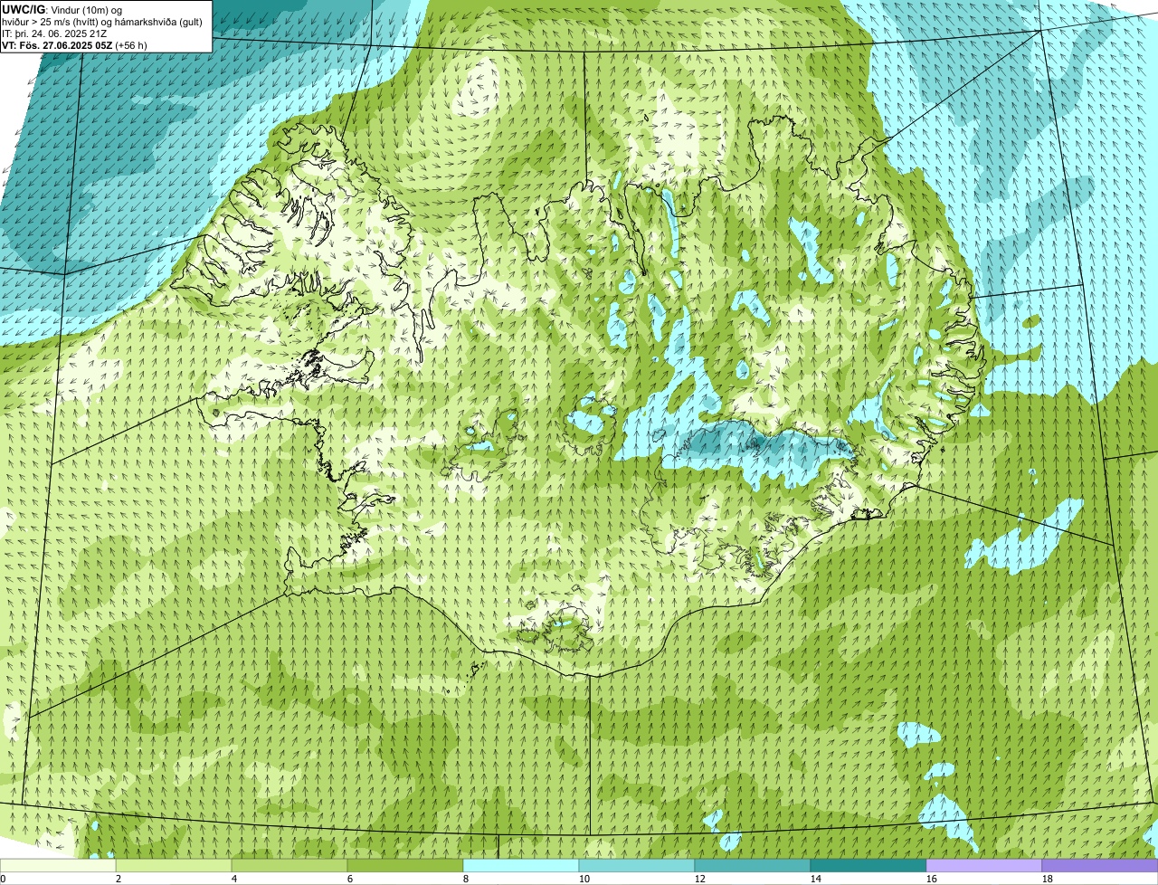Pick the medium green 4–6 m/s legend swatch
The height and width of the screenshot is (885, 1158).
[289, 866]
